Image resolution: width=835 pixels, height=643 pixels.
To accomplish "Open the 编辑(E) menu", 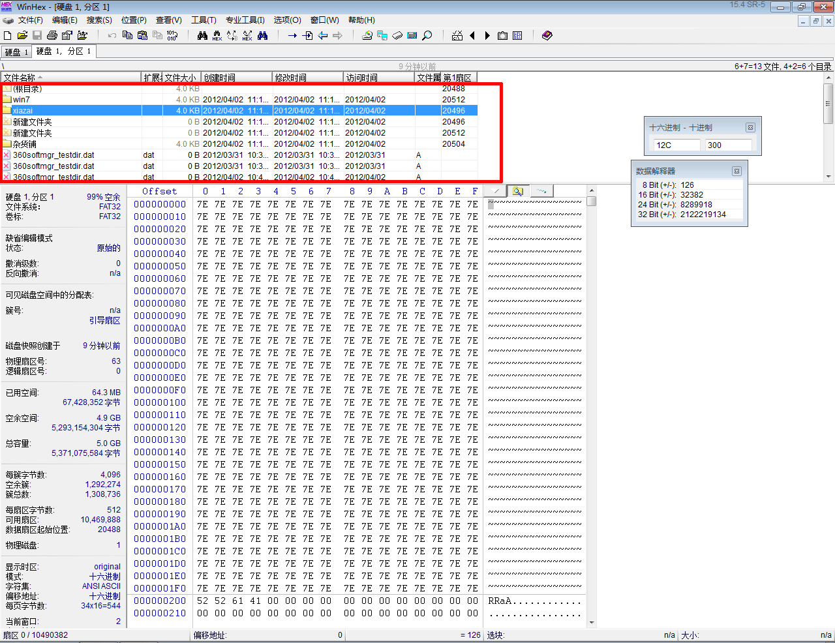I will tap(65, 20).
